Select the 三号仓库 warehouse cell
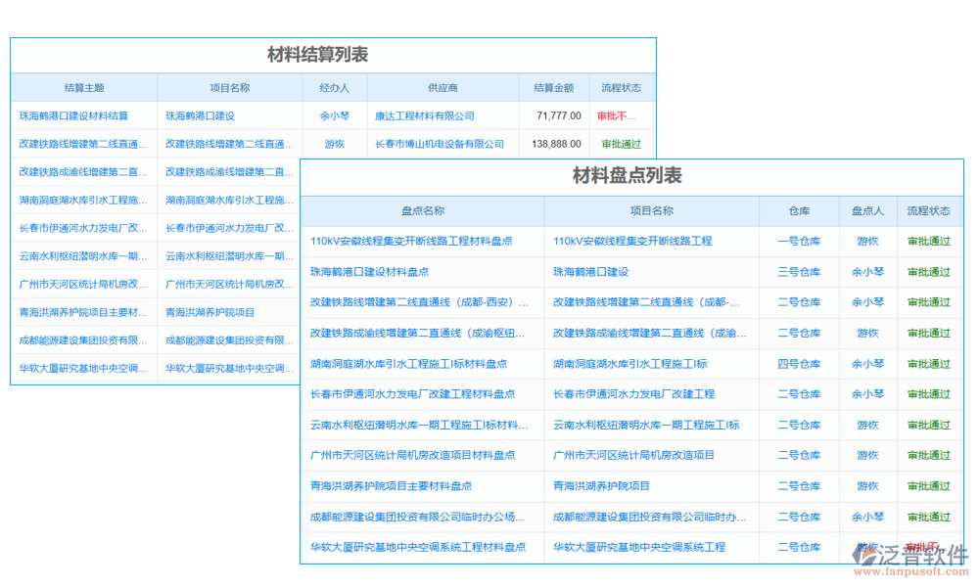 799,272
